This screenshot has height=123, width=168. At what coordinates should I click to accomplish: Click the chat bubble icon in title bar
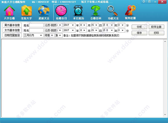[x=144, y=2]
